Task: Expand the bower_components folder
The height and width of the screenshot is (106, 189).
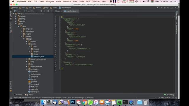Action: point(27,59)
